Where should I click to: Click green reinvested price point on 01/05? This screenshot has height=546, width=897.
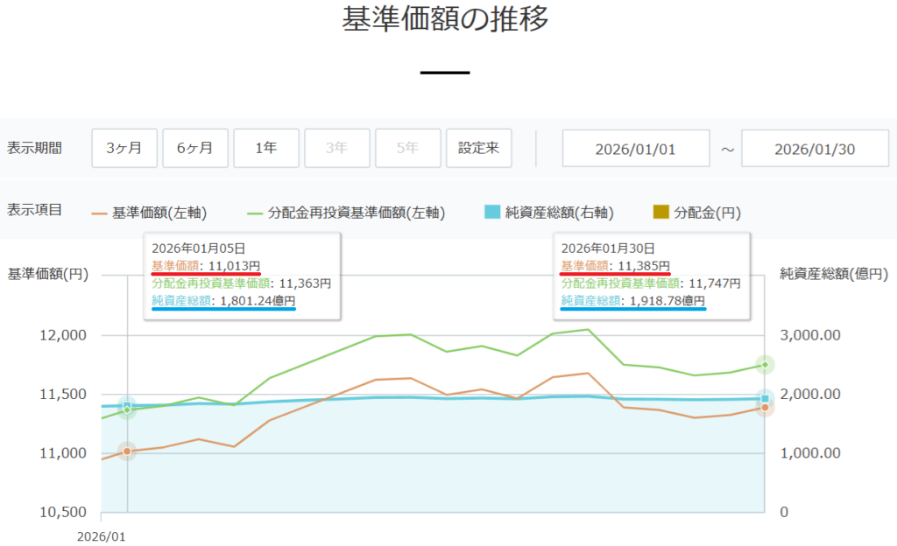click(127, 409)
